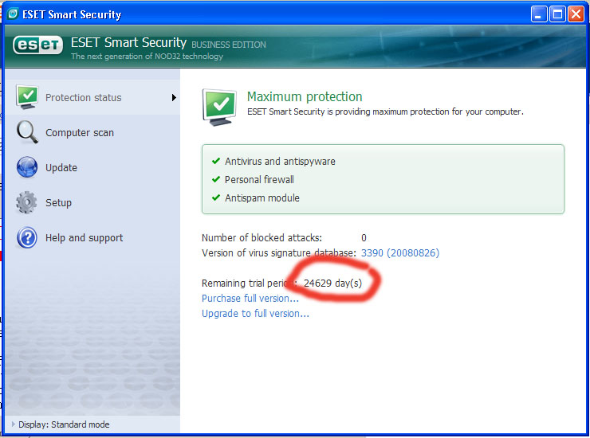This screenshot has width=590, height=438.
Task: Open virus signature database 3390 link
Action: [400, 252]
